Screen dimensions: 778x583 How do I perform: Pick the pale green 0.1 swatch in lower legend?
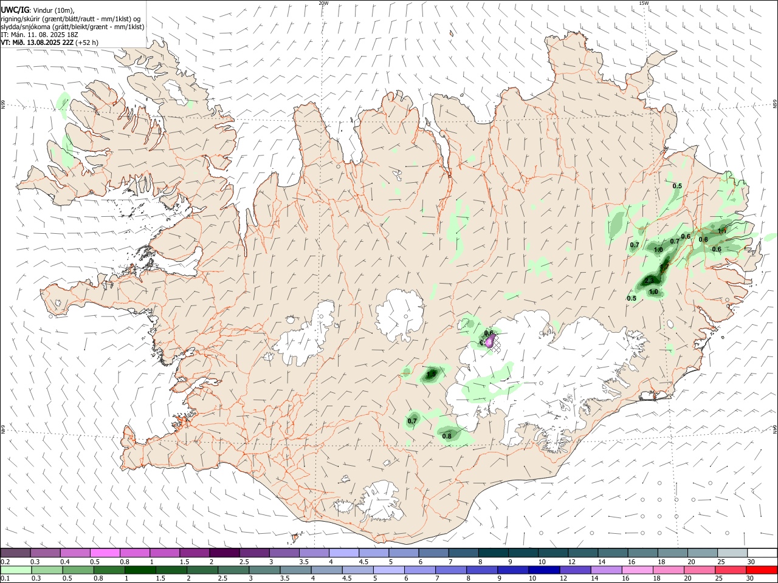click(x=15, y=570)
